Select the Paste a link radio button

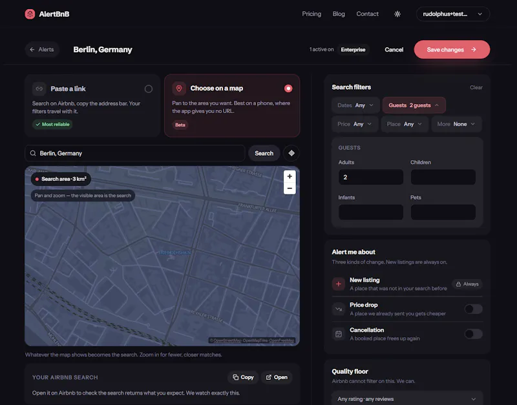(x=149, y=88)
